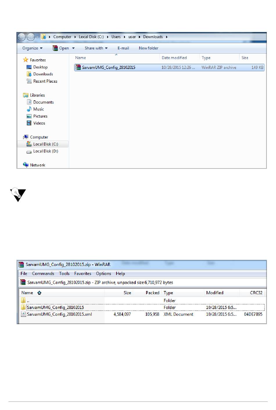
Task: Open Favorites in the navigation pane
Action: (x=38, y=60)
